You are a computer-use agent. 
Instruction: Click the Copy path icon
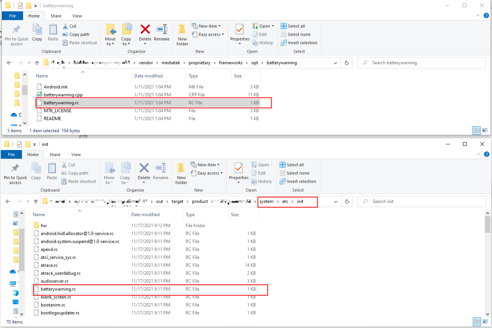tap(65, 34)
